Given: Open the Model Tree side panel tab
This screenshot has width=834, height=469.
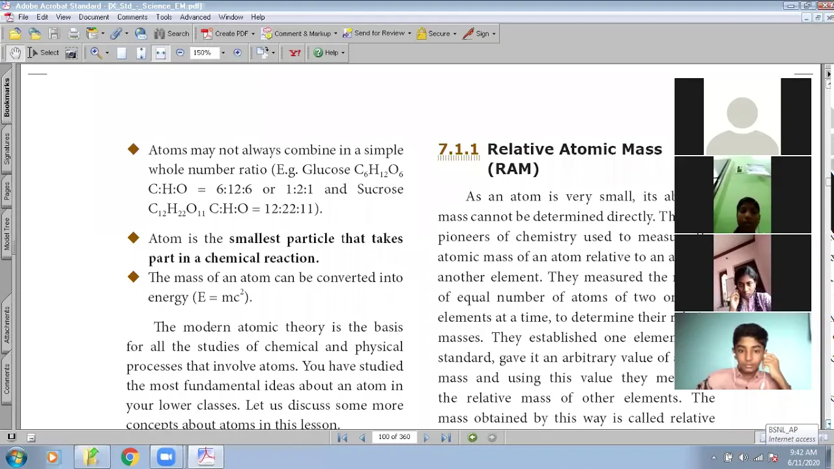Looking at the screenshot, I should click(7, 233).
